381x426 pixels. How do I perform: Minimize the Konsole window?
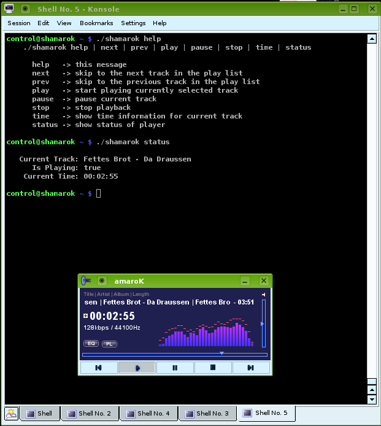(x=343, y=9)
